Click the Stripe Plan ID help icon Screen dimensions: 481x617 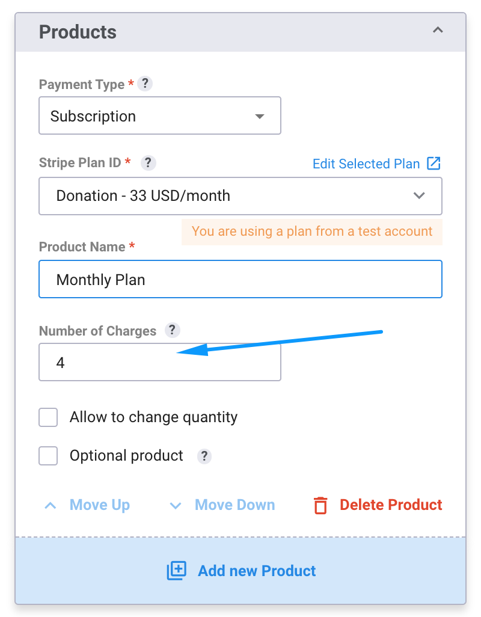(x=149, y=162)
